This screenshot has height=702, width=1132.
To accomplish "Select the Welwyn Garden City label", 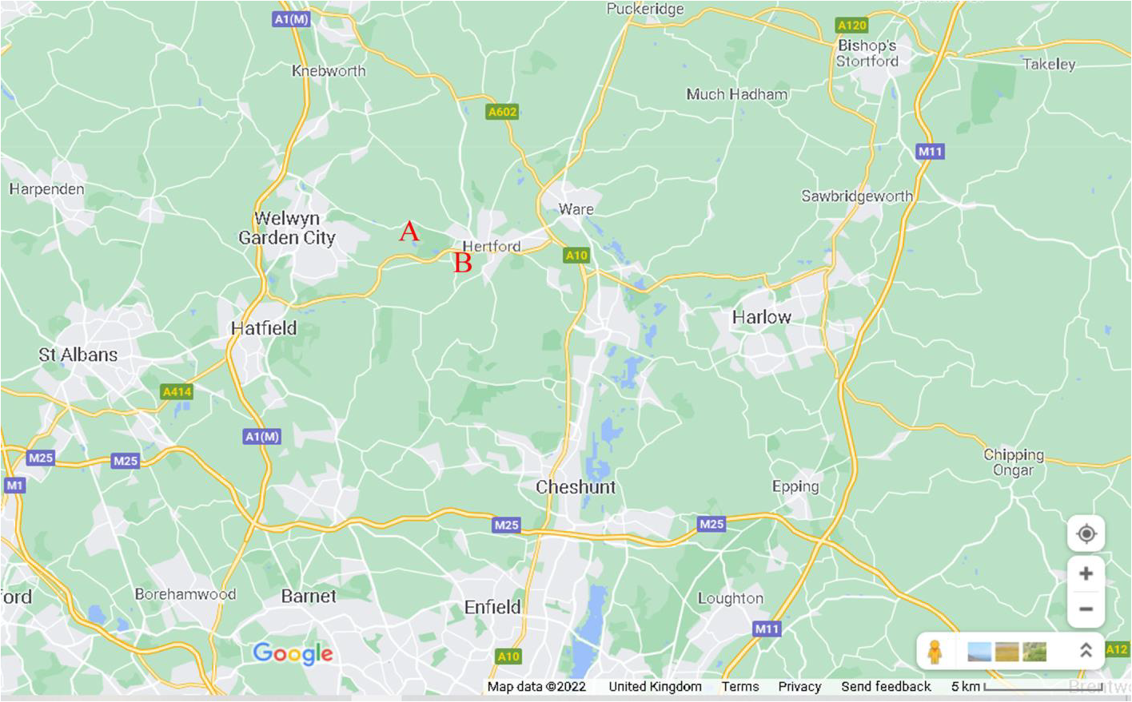I will click(x=287, y=228).
